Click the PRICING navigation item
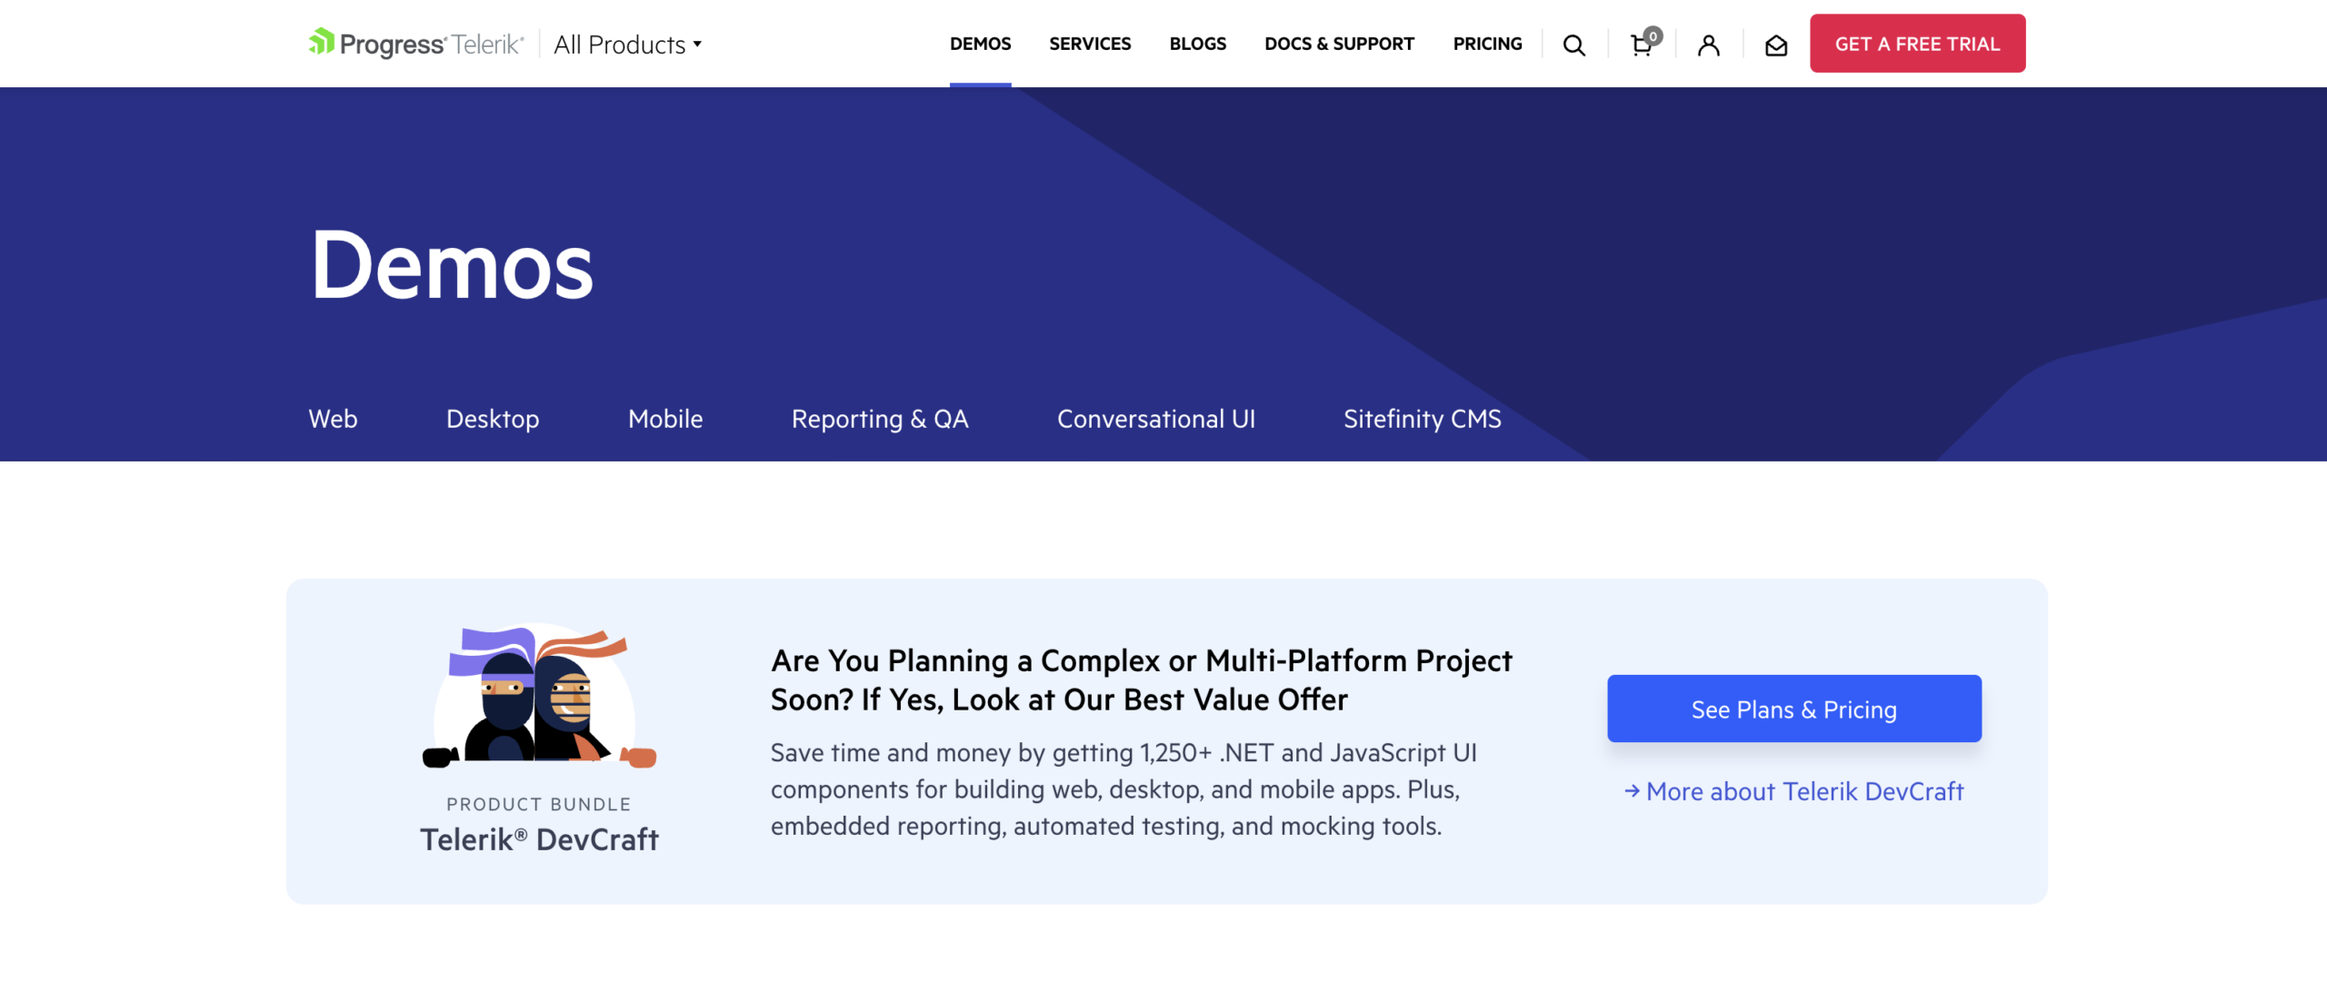This screenshot has height=1002, width=2327. pos(1485,43)
